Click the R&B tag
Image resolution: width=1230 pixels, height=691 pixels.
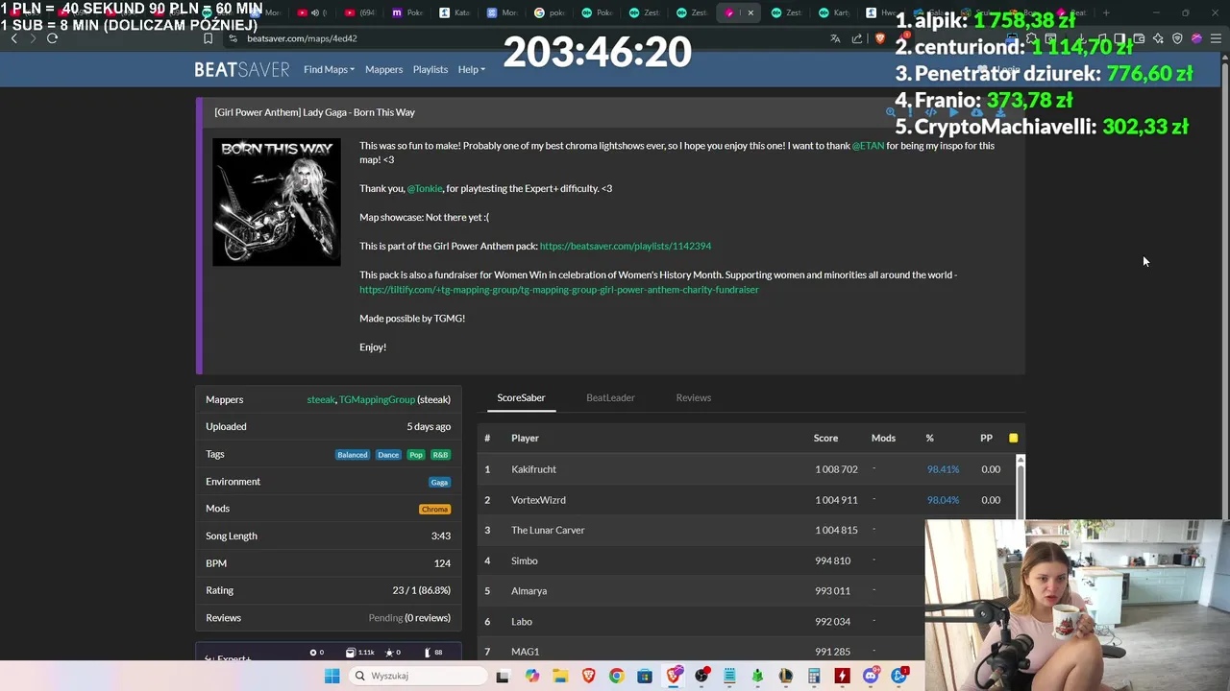click(x=440, y=455)
